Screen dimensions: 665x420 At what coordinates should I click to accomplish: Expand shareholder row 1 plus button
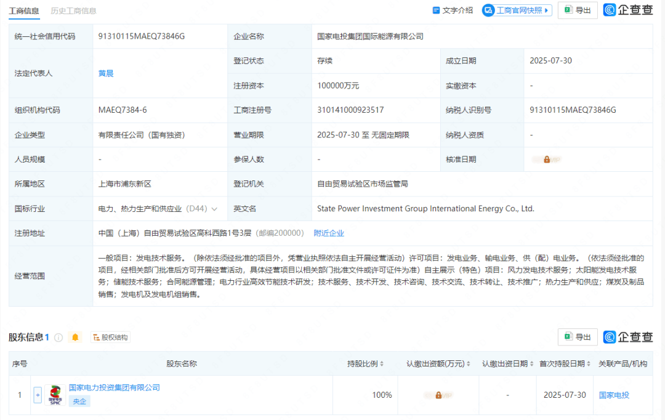click(38, 395)
